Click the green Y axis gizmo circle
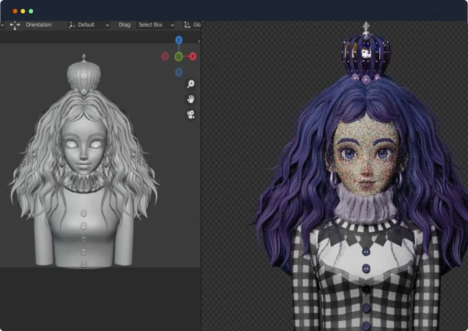This screenshot has height=331, width=468. [x=179, y=57]
